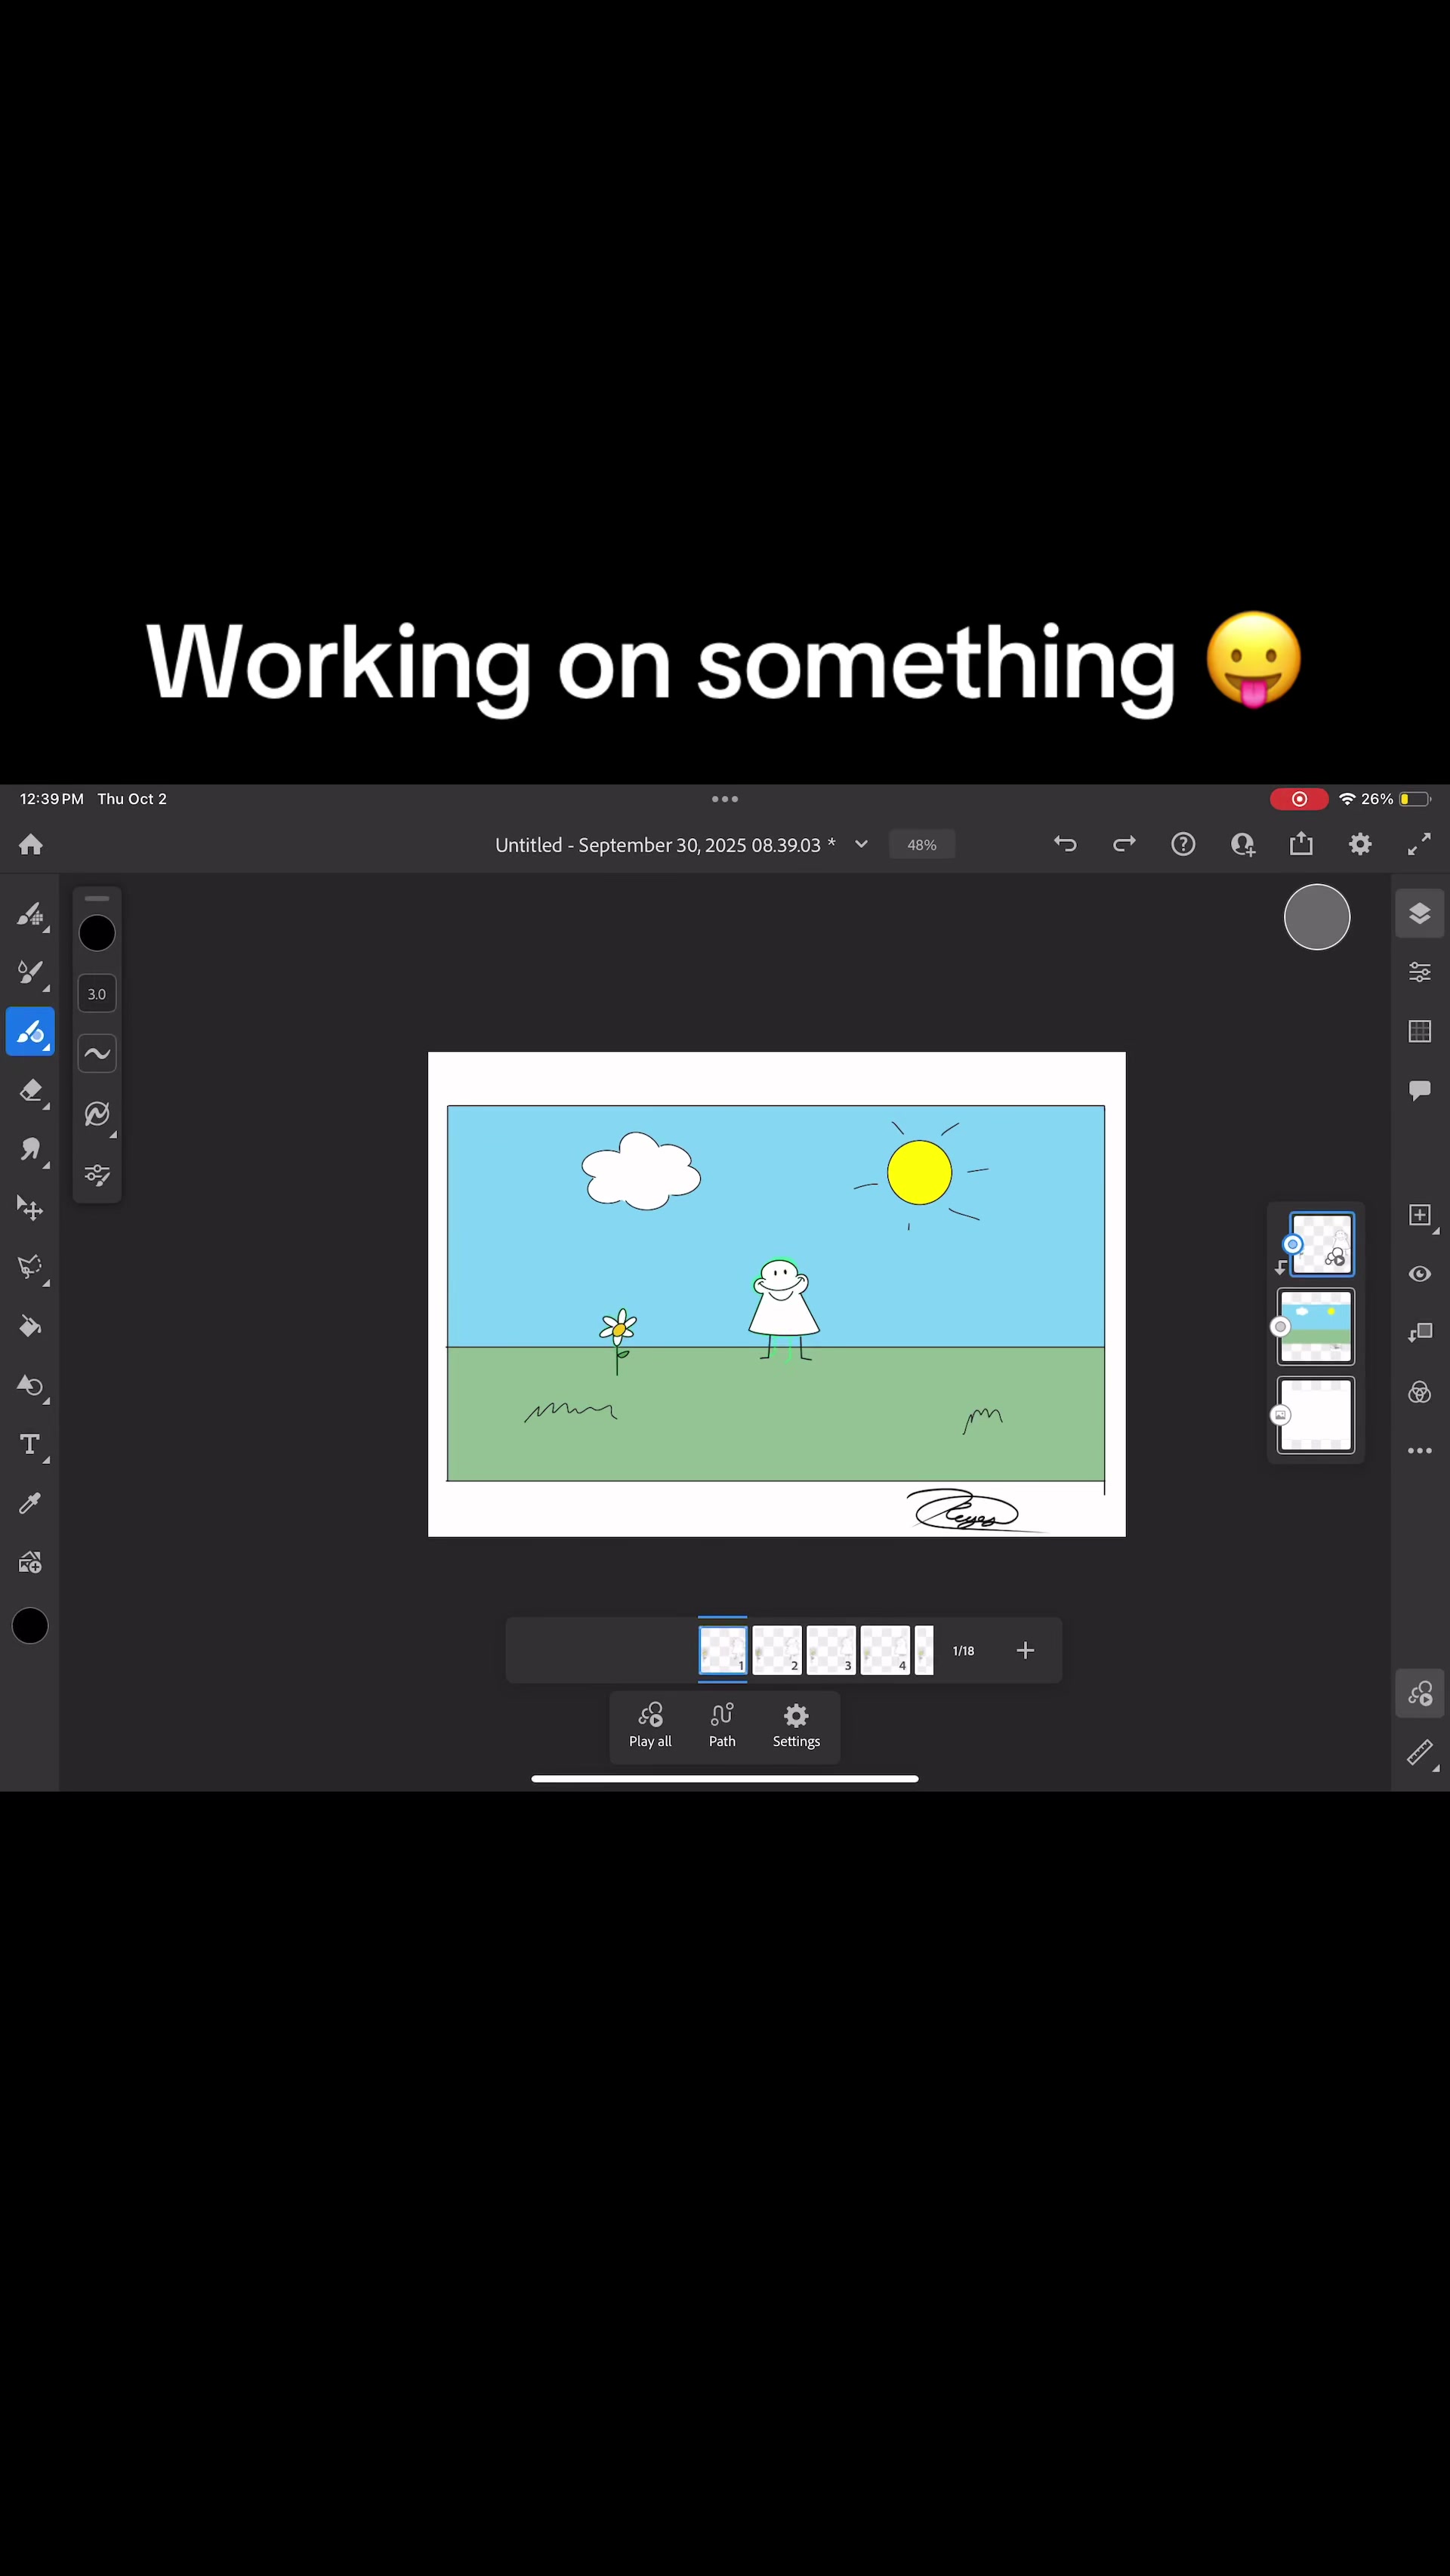This screenshot has height=2576, width=1450.
Task: Open the layer Appearance blend circles icon
Action: 1420,1392
